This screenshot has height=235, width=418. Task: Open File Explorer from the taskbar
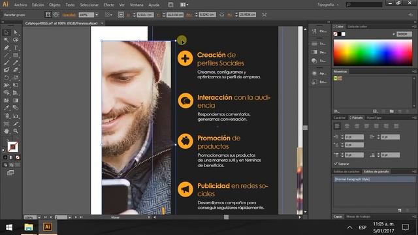point(29,227)
